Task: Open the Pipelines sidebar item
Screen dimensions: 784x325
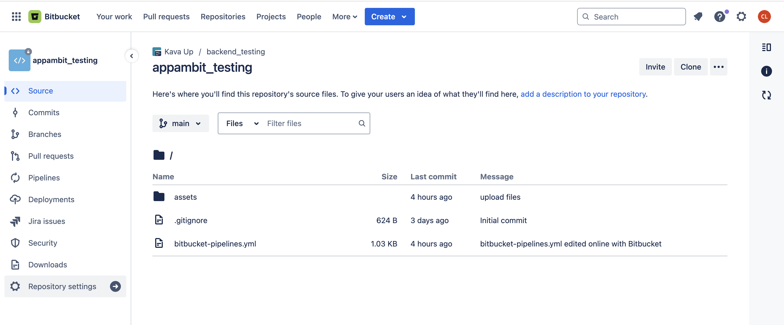Action: (x=44, y=178)
